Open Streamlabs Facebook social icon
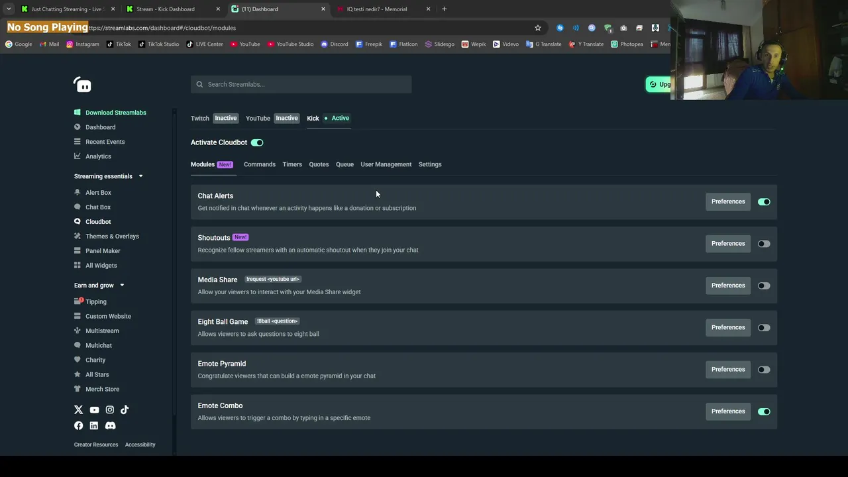Image resolution: width=848 pixels, height=477 pixels. point(78,425)
